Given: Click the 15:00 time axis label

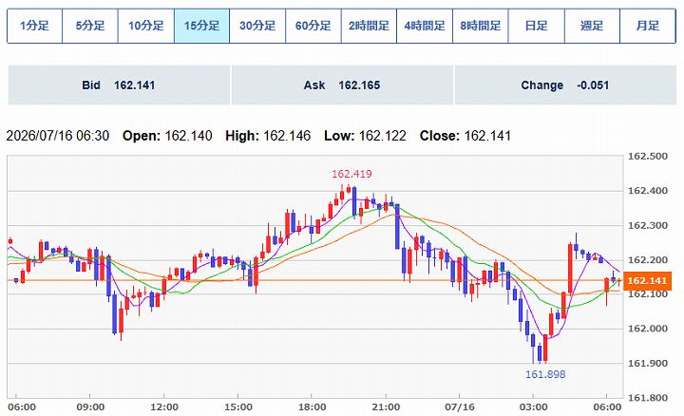Looking at the screenshot, I should pyautogui.click(x=238, y=407).
